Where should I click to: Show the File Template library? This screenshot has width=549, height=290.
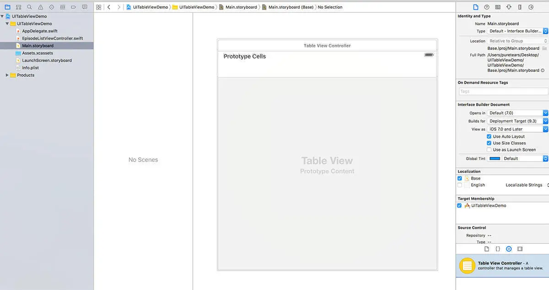coord(487,249)
